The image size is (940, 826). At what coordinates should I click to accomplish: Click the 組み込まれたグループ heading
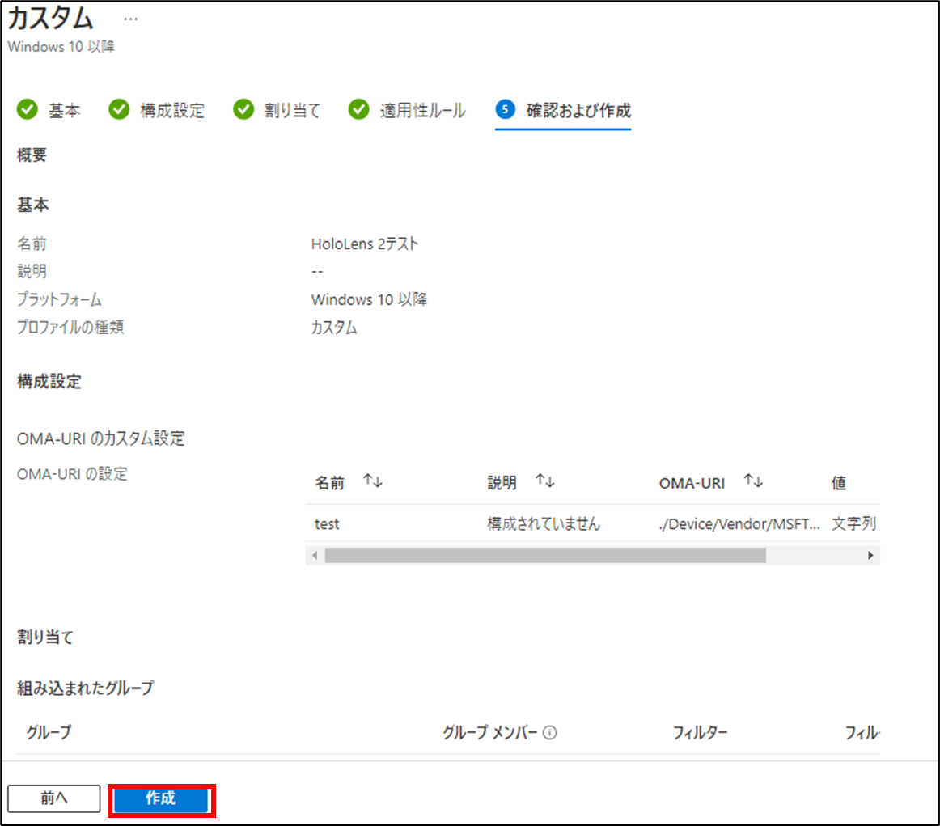85,688
